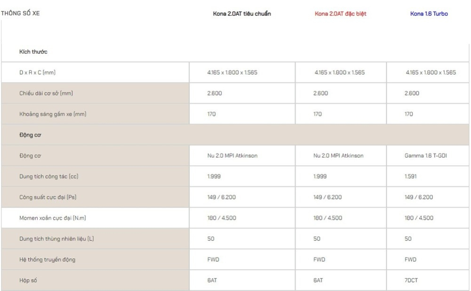This screenshot has height=291, width=471.
Task: Select Chiều dài cơ sở (mm) row label
Action: [46, 93]
